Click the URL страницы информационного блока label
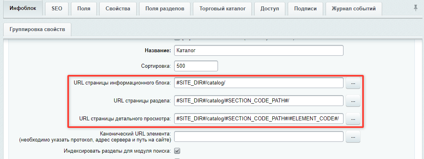 pyautogui.click(x=122, y=83)
